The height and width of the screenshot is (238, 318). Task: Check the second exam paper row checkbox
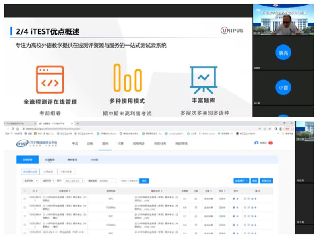click(x=25, y=206)
